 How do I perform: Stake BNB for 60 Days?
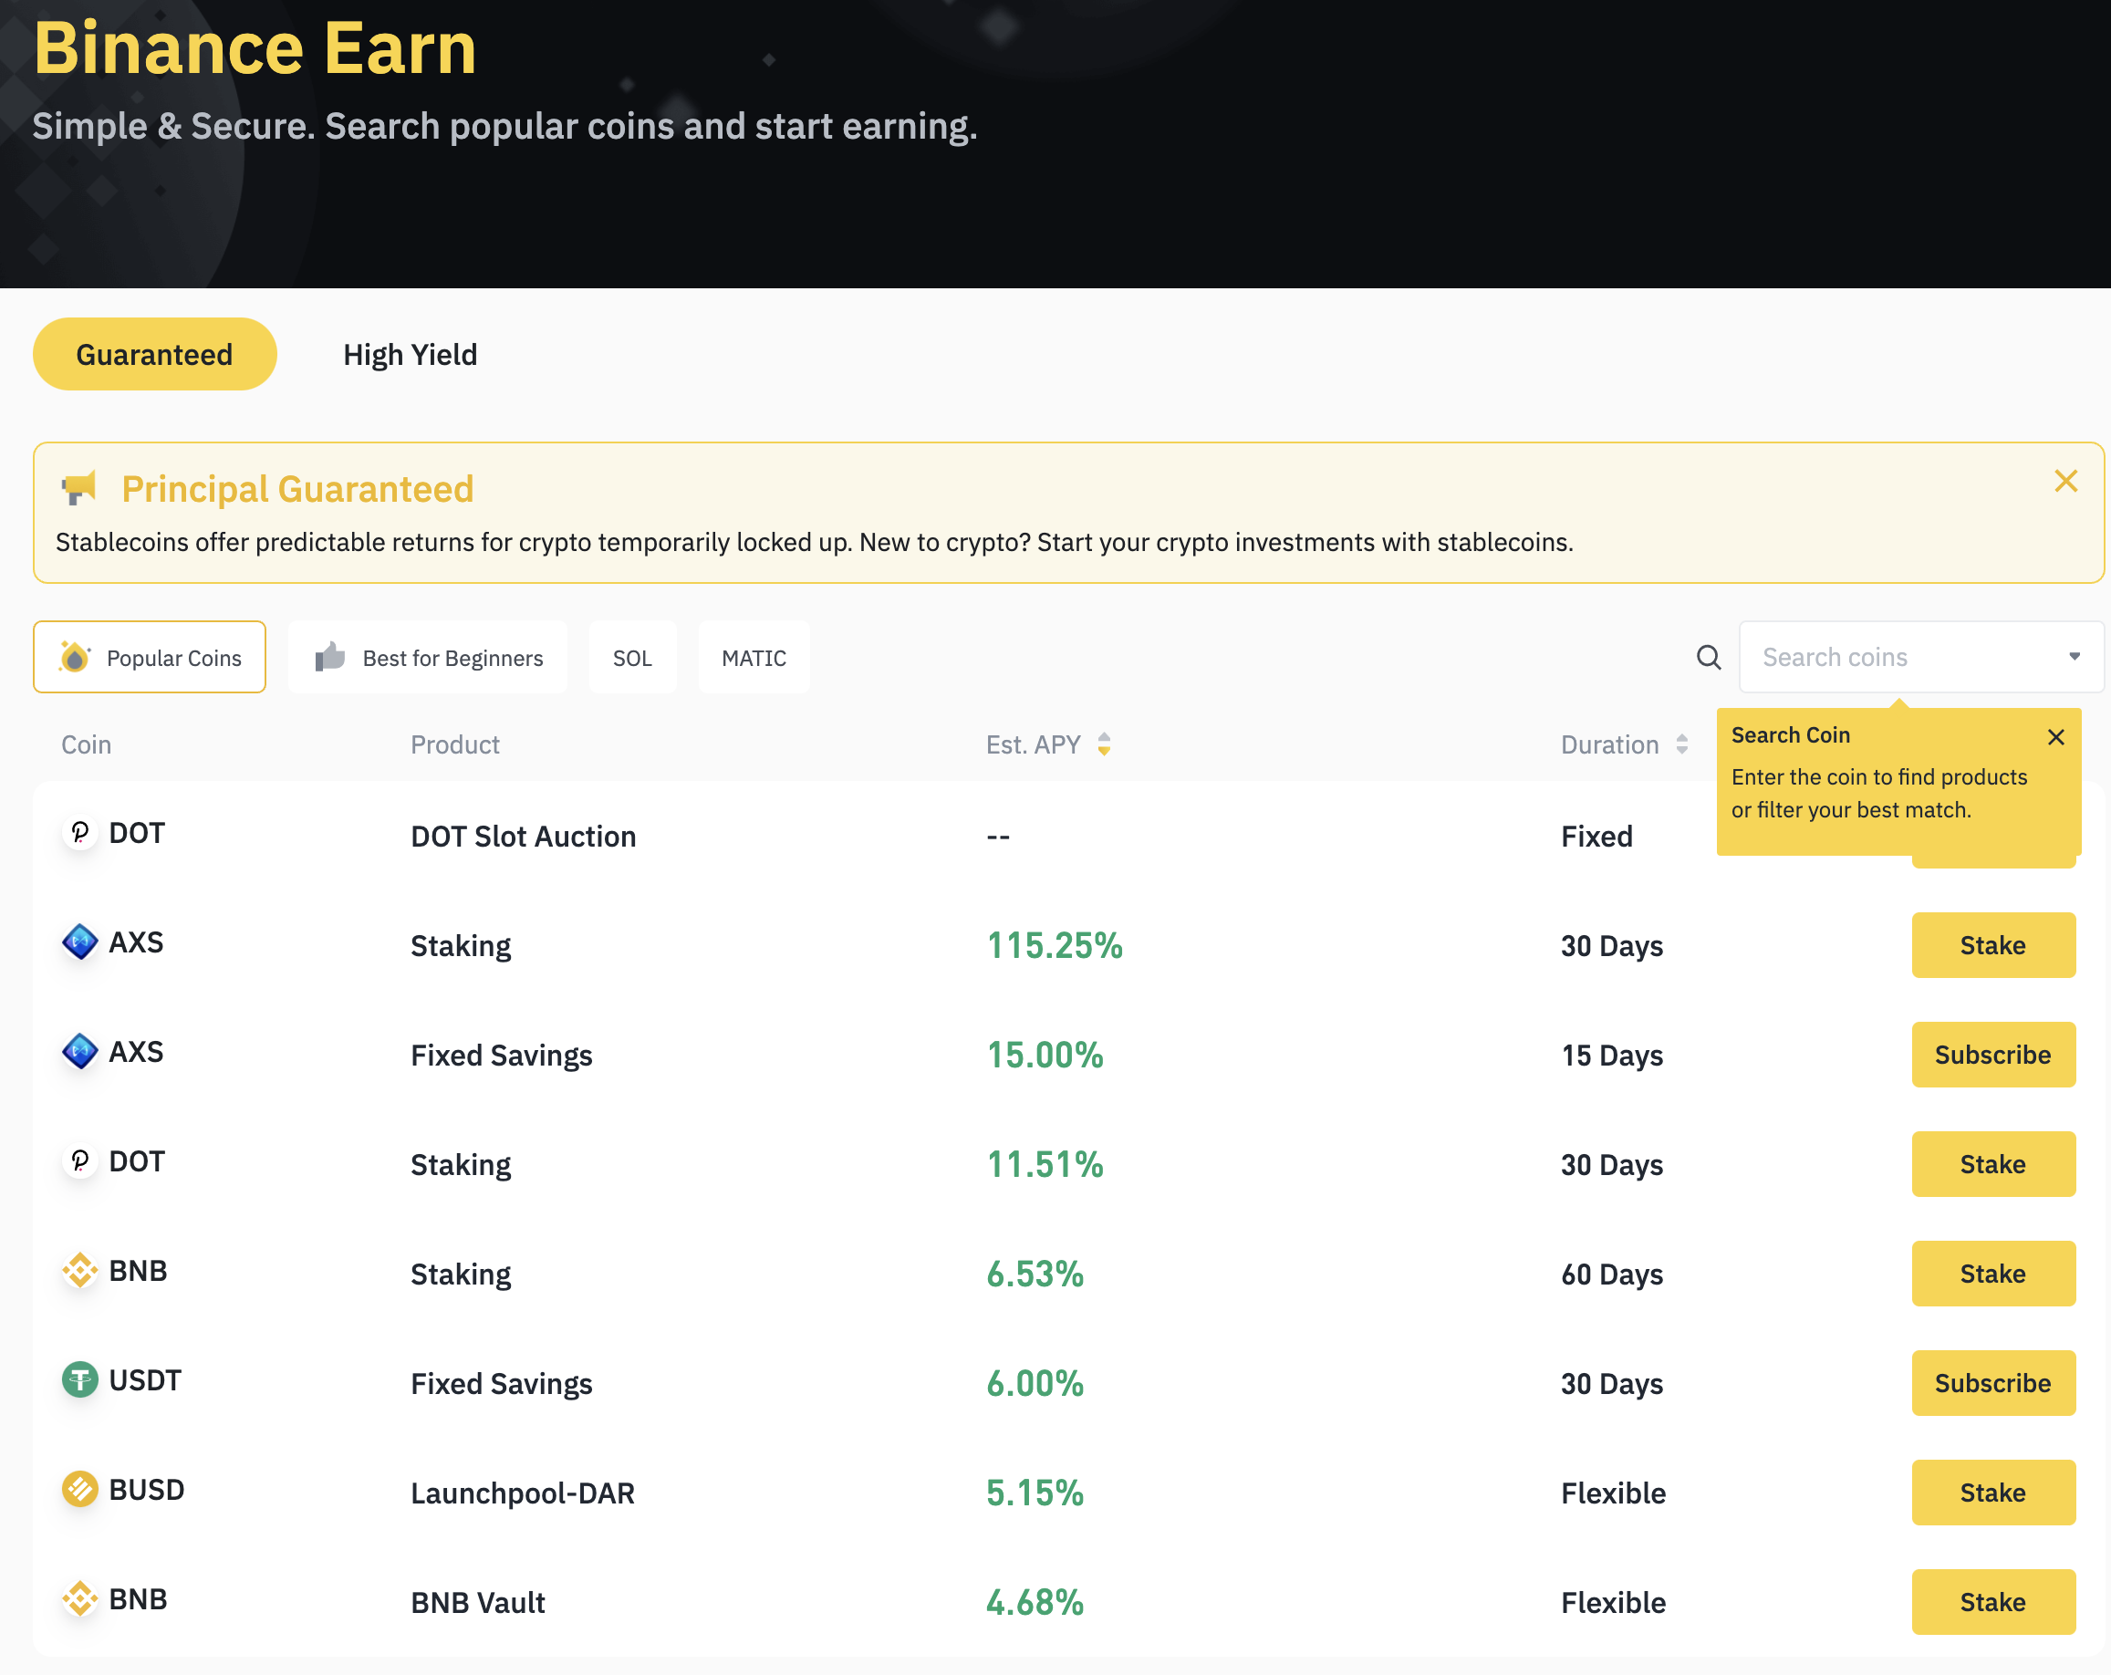(x=1993, y=1274)
